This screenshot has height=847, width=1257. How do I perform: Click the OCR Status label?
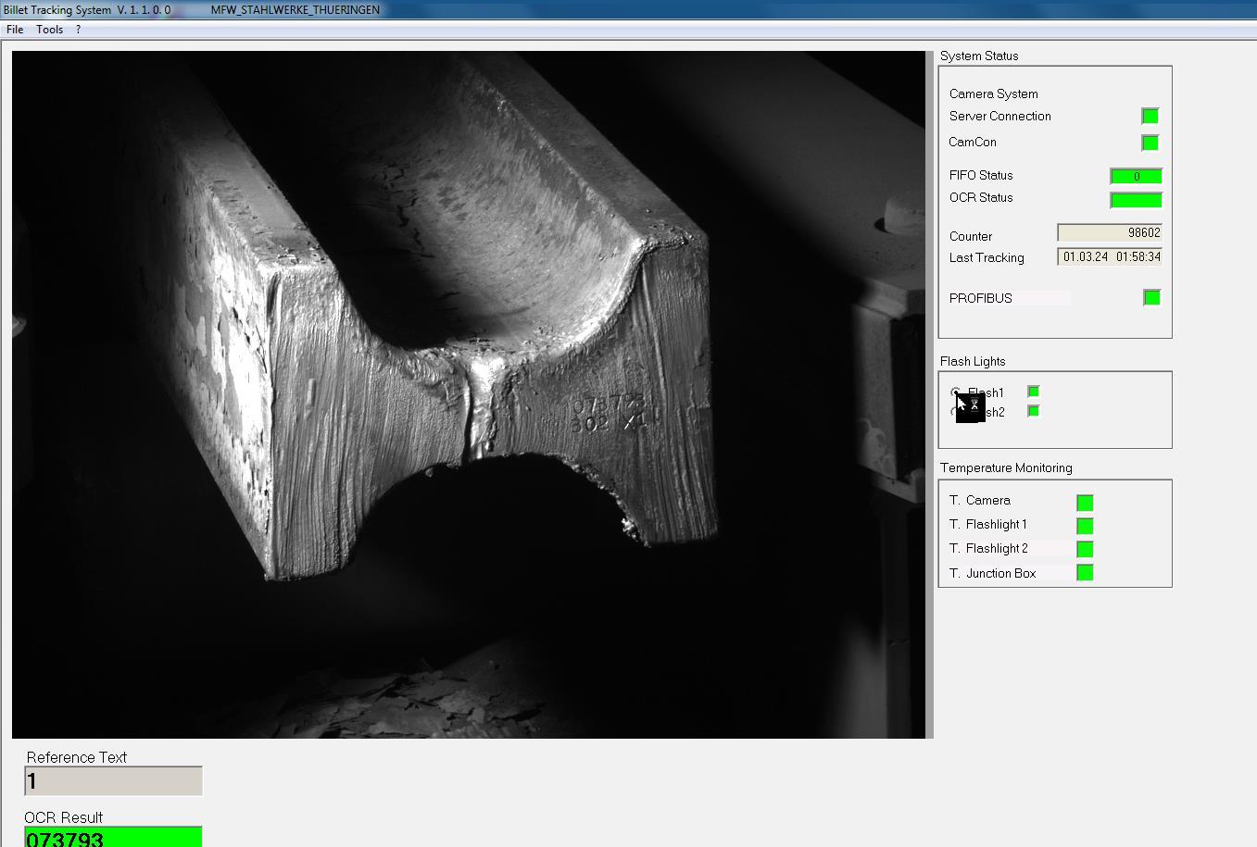[981, 197]
